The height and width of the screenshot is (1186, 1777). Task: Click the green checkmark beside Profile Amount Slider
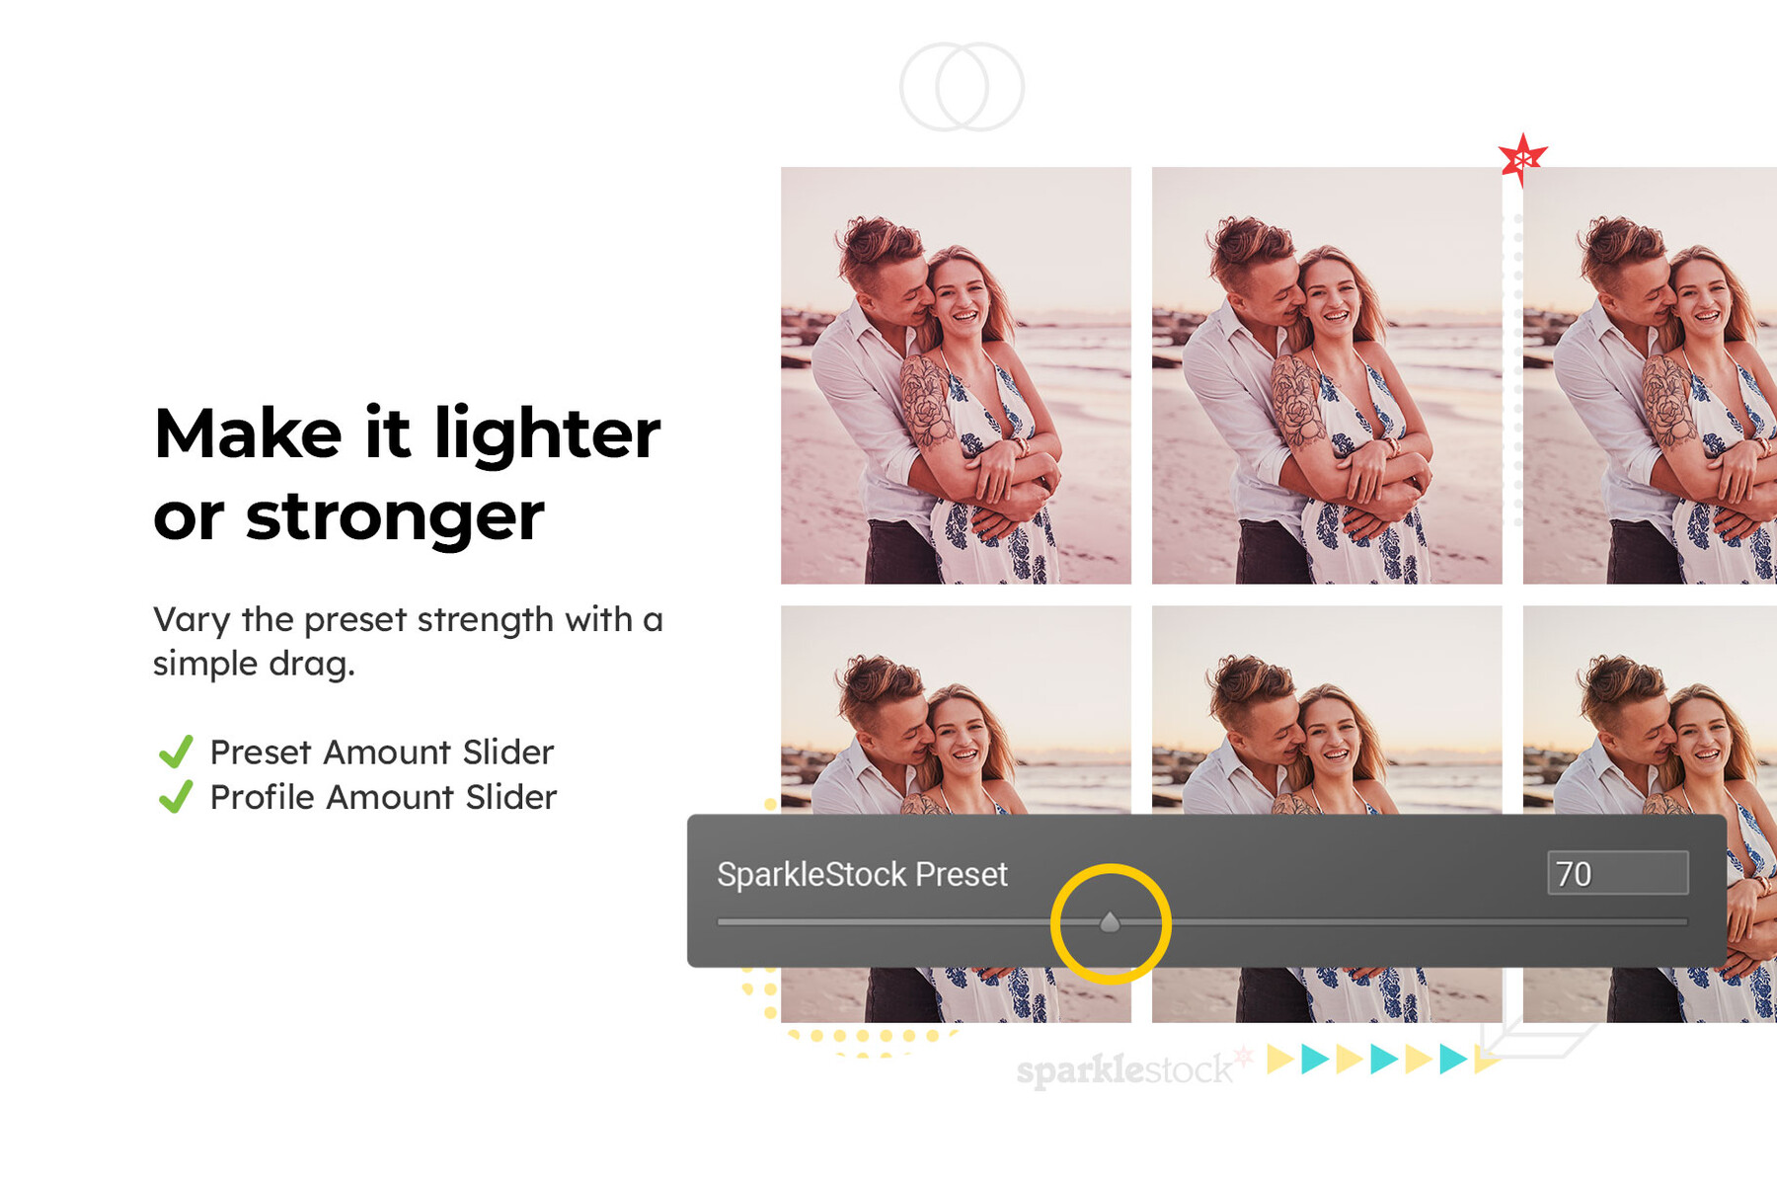(178, 798)
